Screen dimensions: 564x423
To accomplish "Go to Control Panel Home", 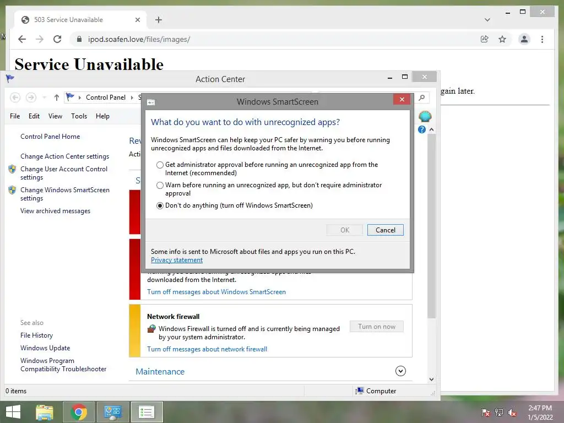I will [x=50, y=137].
